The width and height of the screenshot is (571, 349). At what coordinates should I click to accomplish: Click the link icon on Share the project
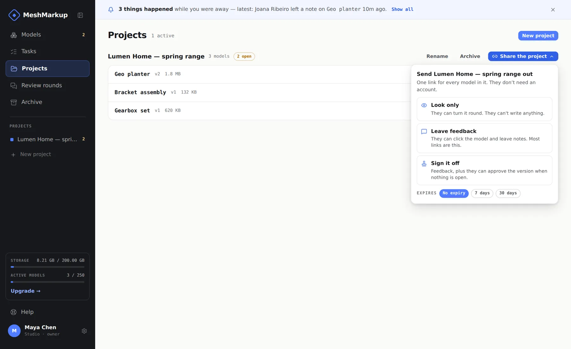click(x=495, y=56)
